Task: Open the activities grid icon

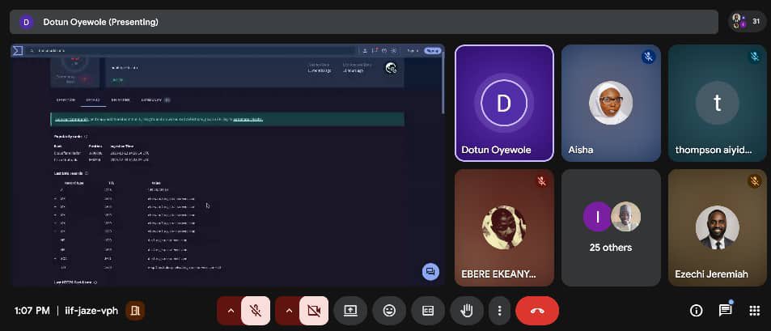Action: click(754, 310)
